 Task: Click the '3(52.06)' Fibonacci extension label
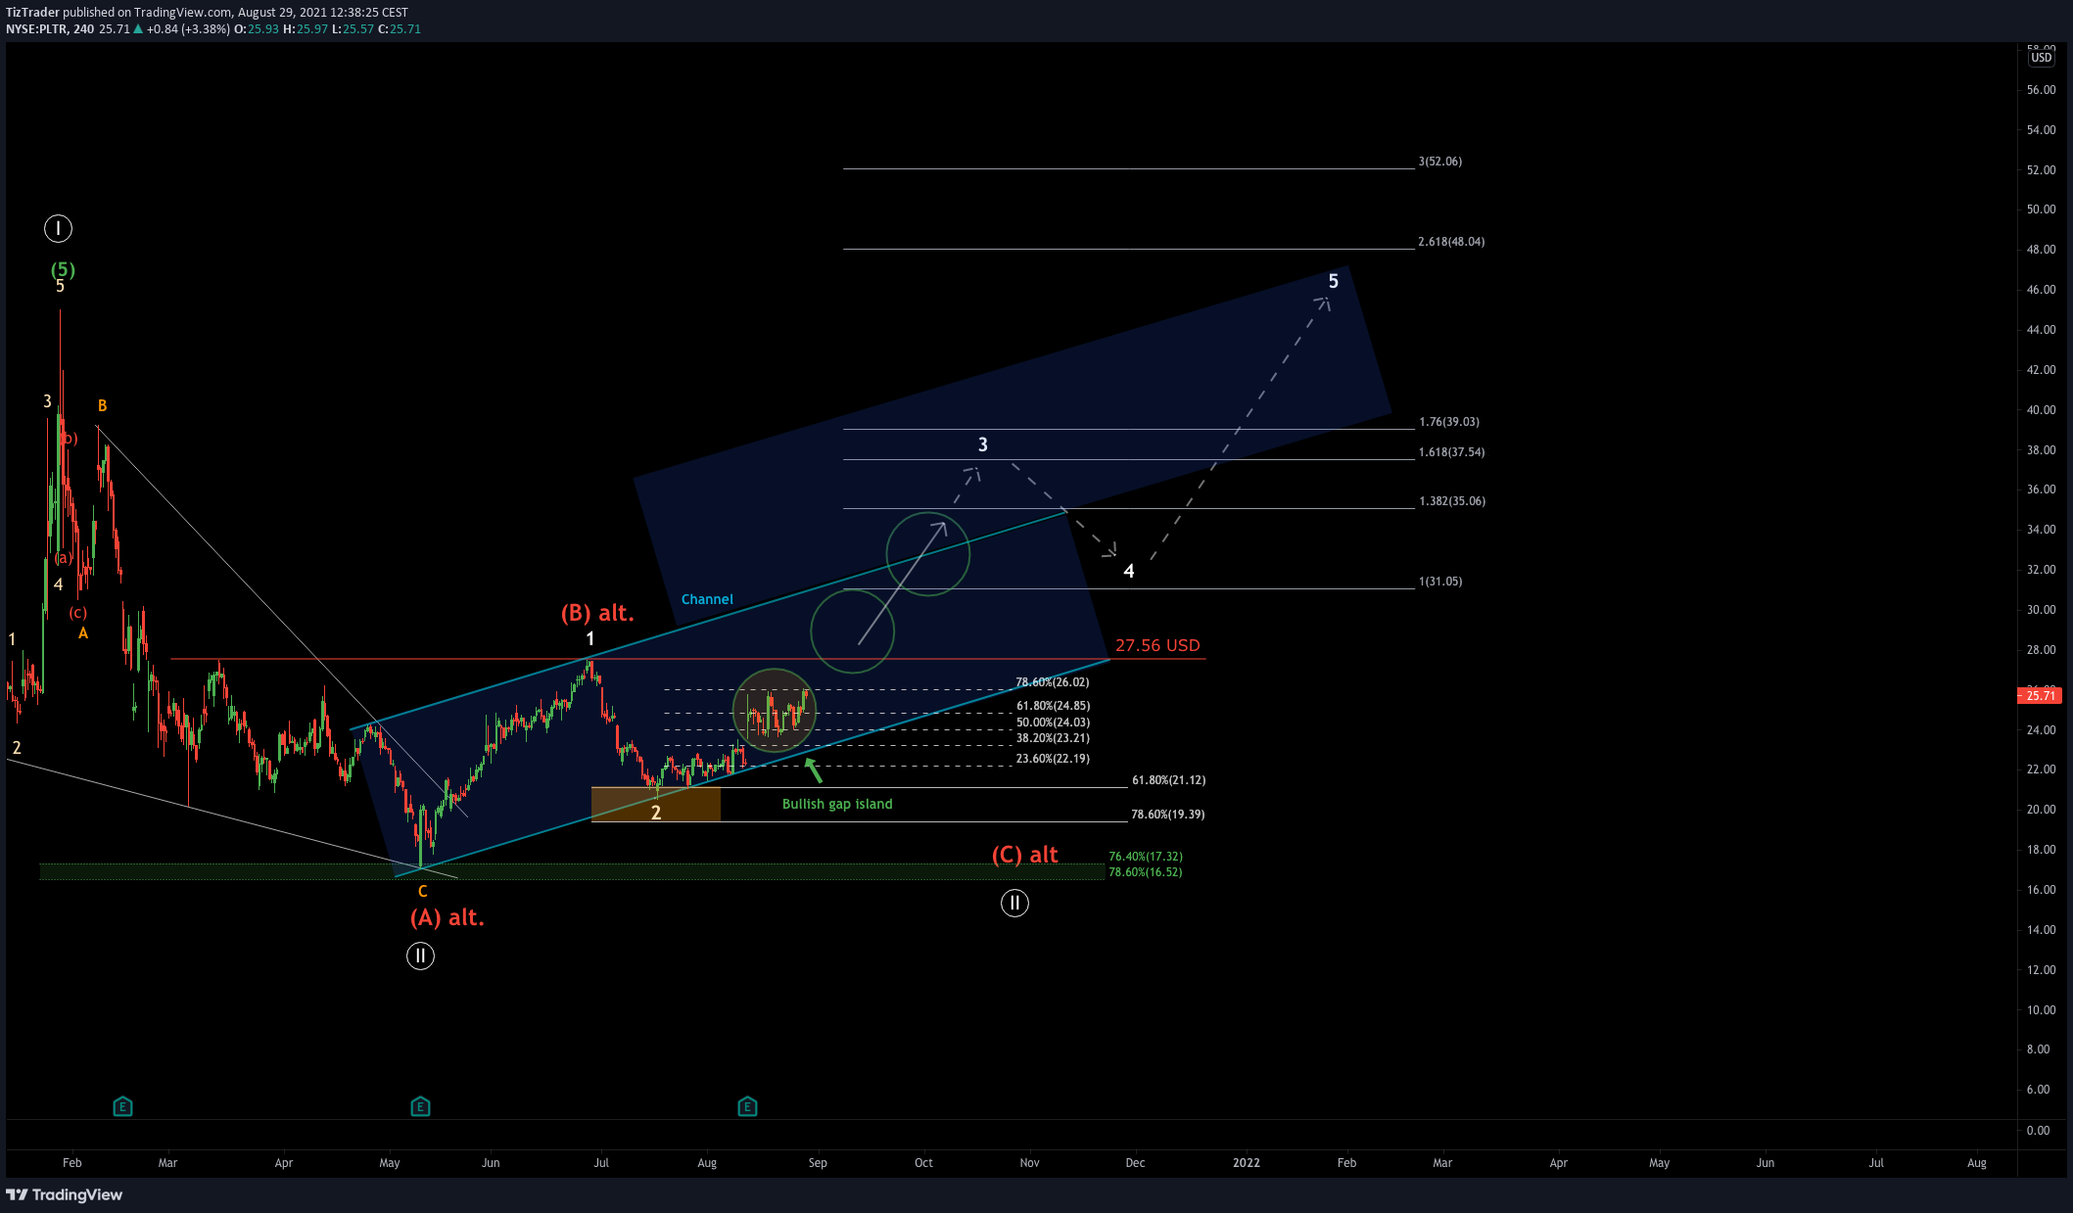pos(1439,162)
